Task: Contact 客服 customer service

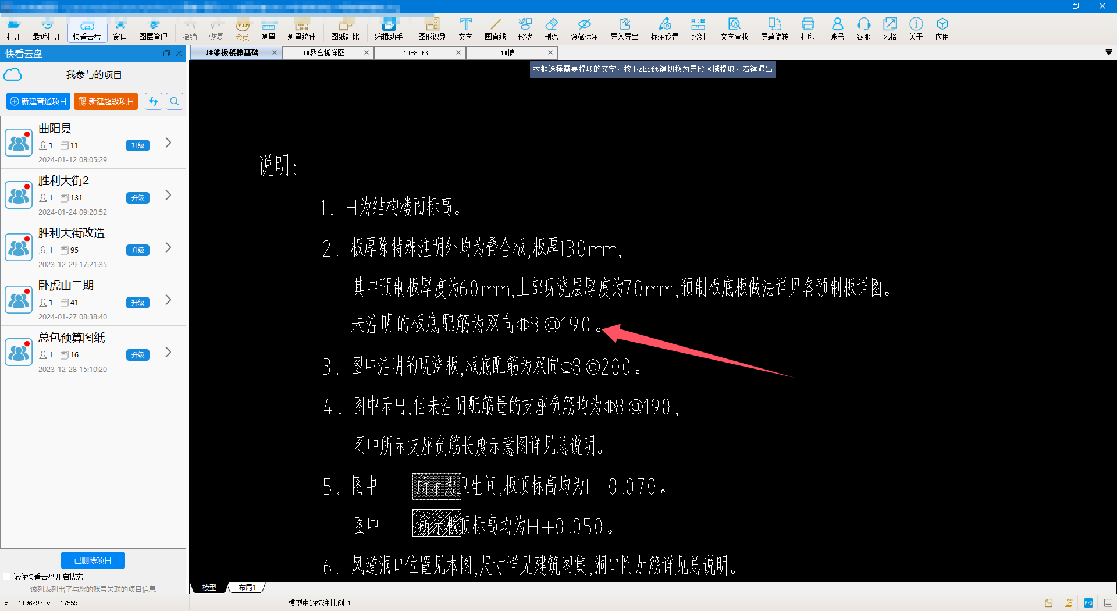Action: (x=863, y=29)
